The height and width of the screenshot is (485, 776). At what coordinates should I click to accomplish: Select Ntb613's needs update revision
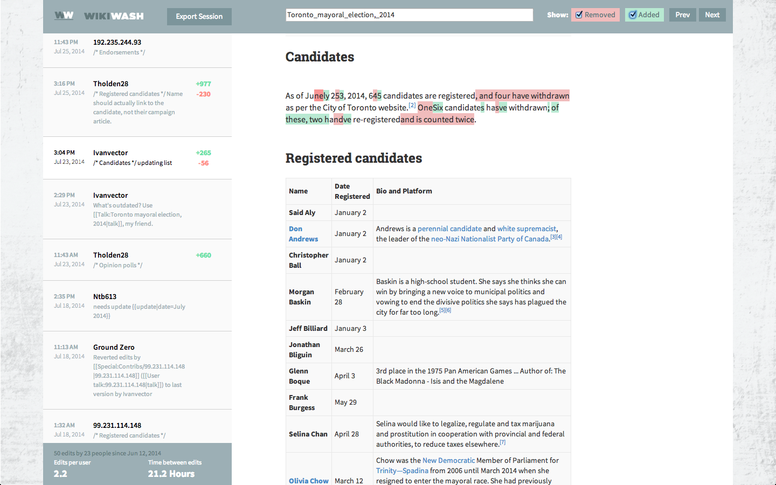coord(137,306)
